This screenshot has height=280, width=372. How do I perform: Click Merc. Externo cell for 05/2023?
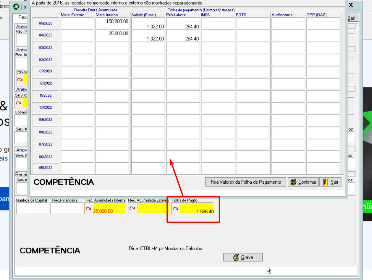pyautogui.click(x=77, y=23)
